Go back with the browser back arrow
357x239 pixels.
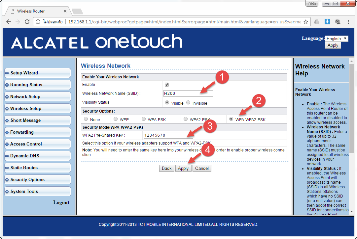pyautogui.click(x=9, y=22)
